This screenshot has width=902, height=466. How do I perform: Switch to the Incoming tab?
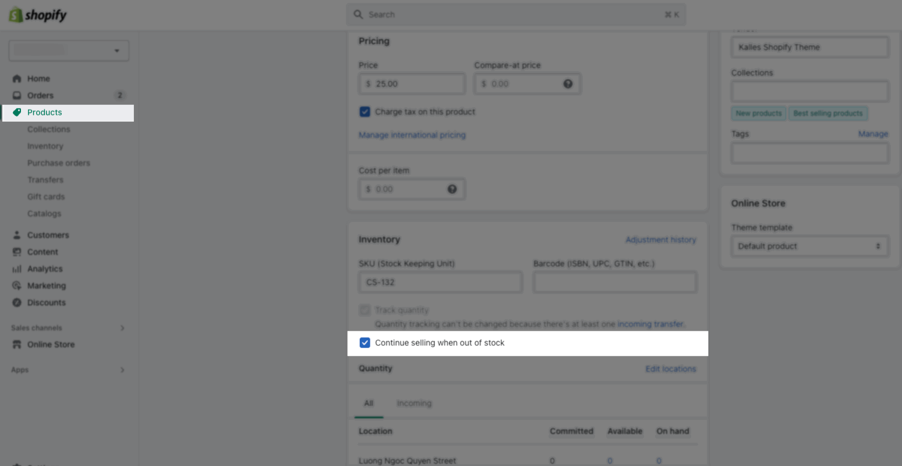(414, 403)
